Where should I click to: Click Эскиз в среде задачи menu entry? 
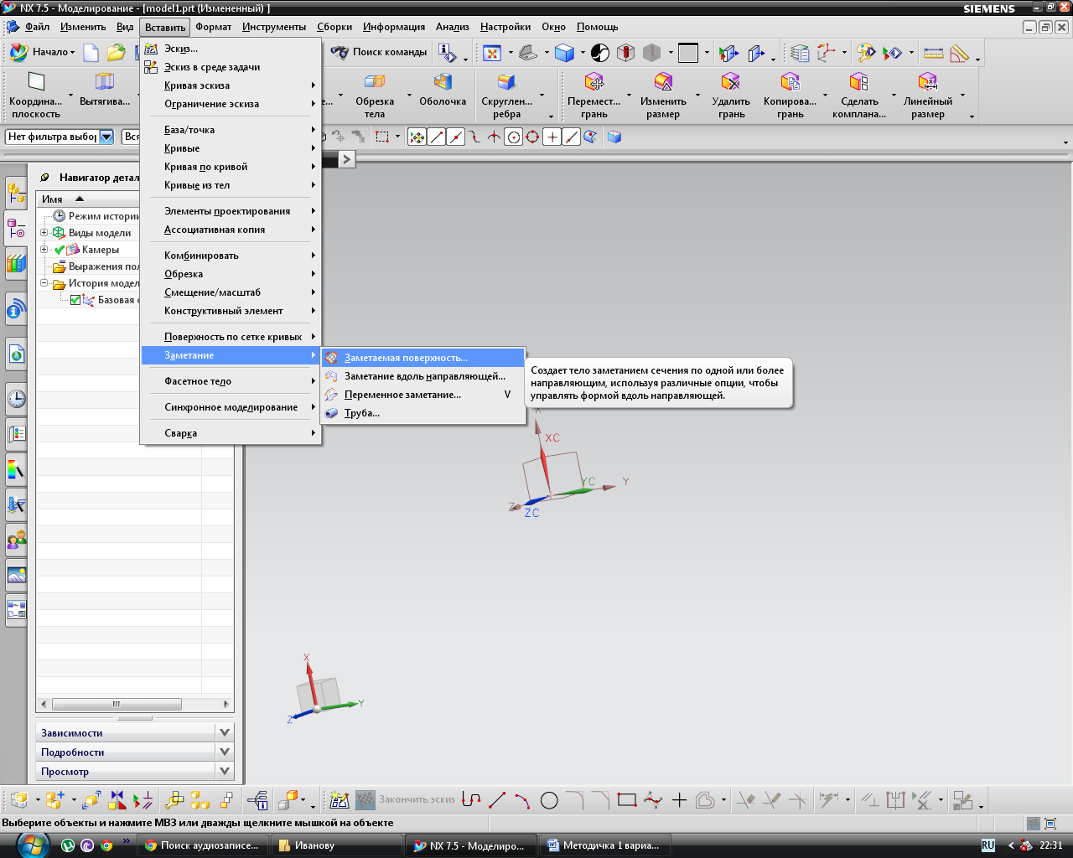231,67
